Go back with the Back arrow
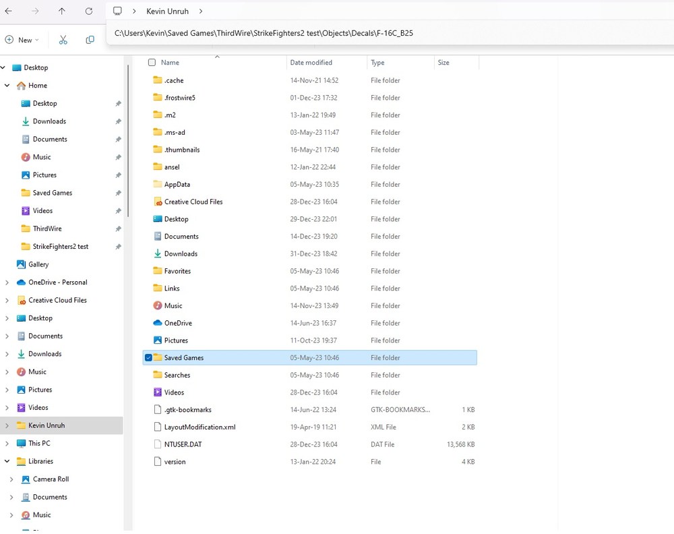 [x=9, y=11]
